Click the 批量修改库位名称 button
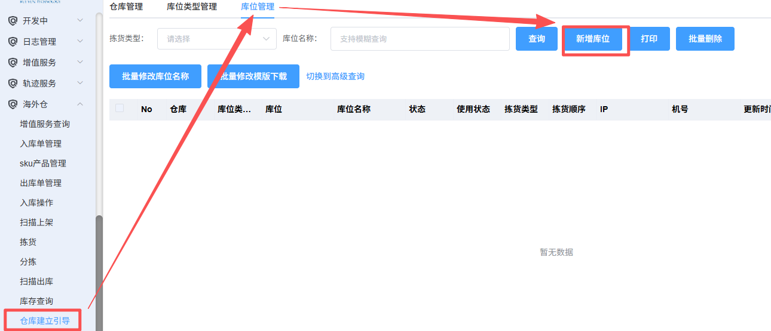 coord(155,76)
